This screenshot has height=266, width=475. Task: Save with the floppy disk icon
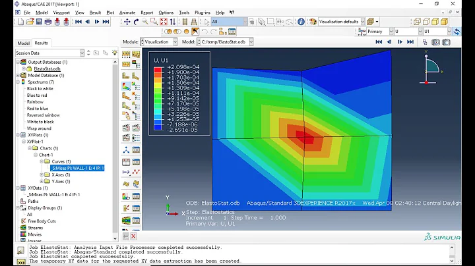coord(39,22)
